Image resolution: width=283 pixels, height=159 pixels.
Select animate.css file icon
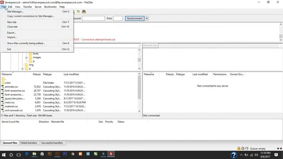click(3, 87)
